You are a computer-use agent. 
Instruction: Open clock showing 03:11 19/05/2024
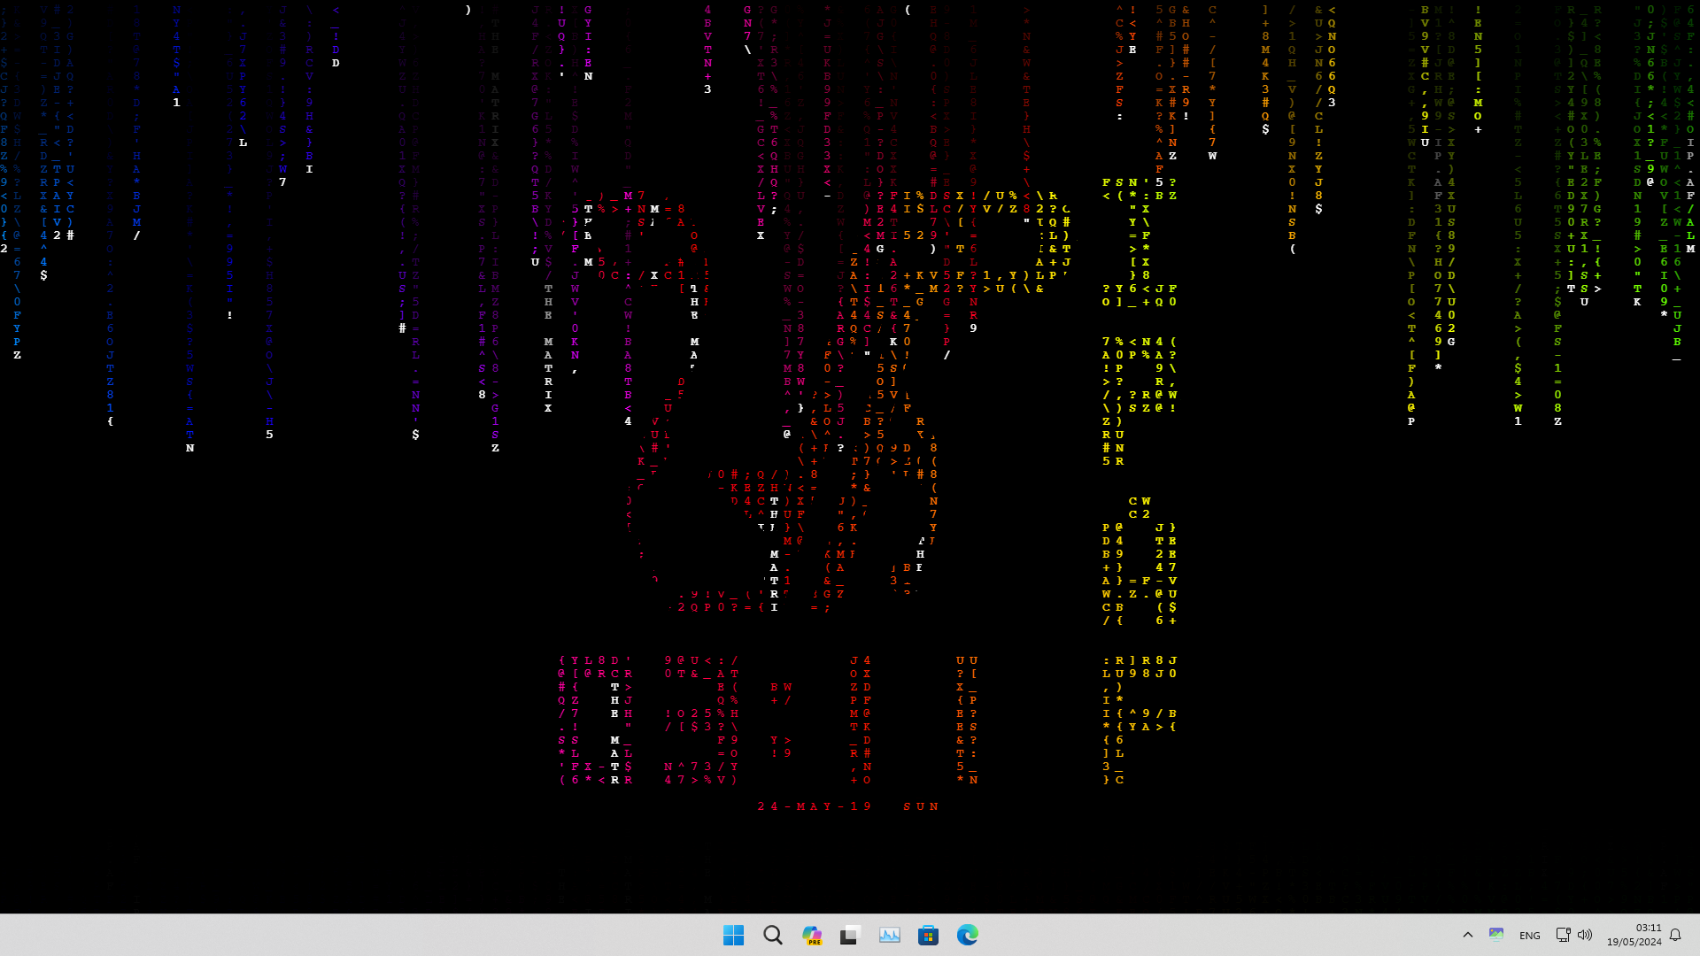pos(1634,935)
